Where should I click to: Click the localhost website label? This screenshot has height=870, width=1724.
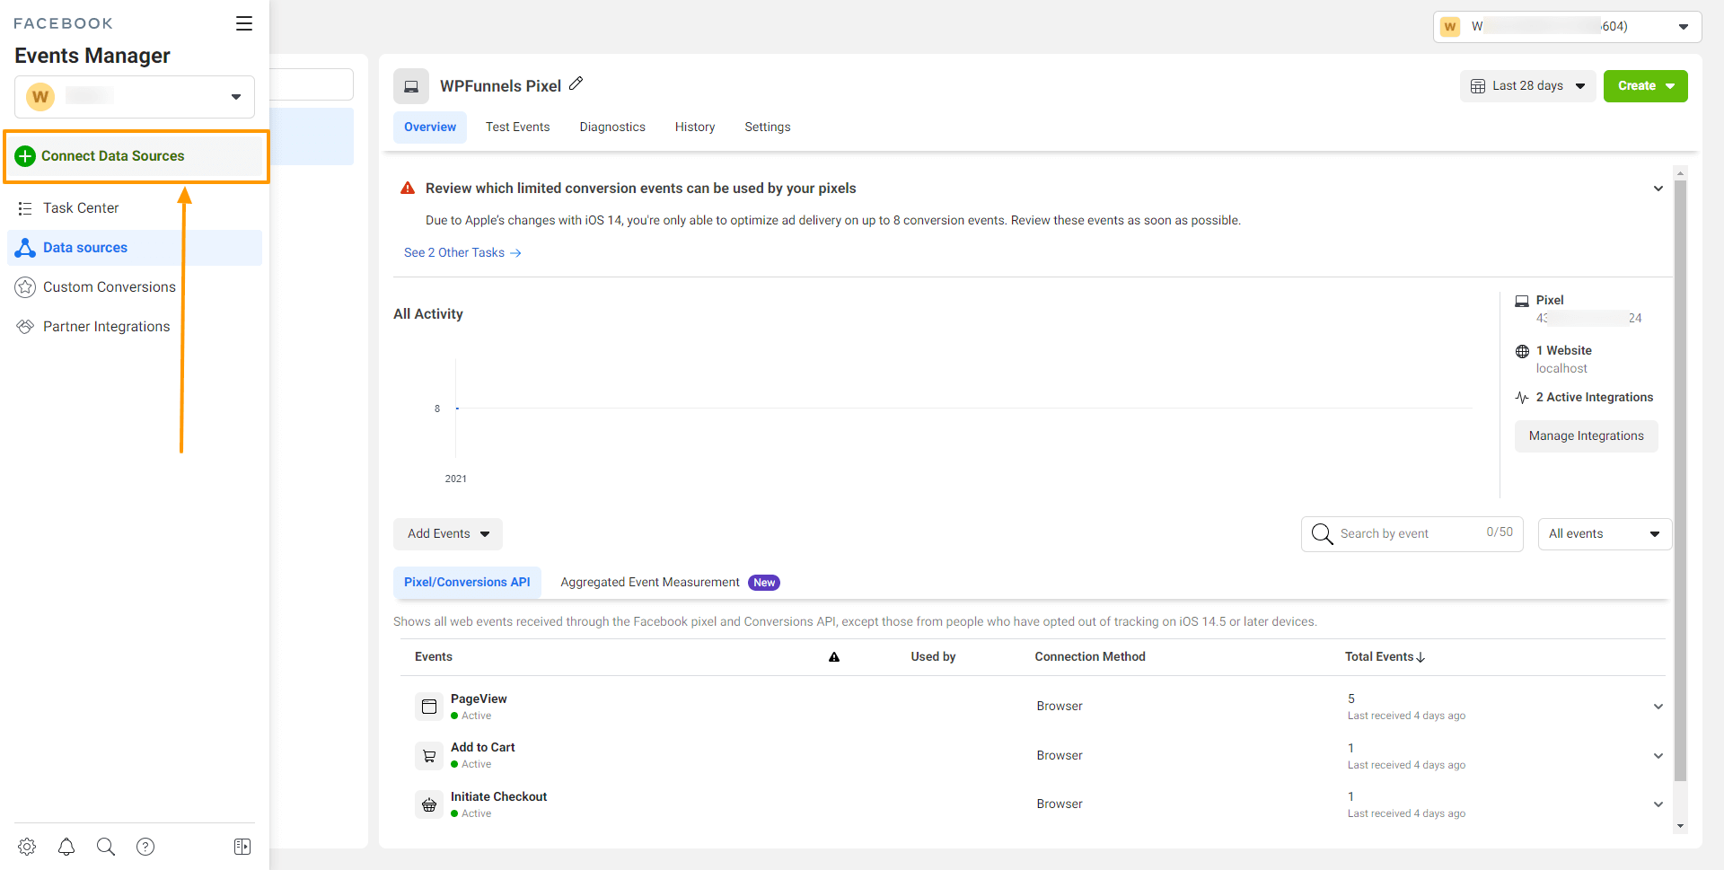1561,369
